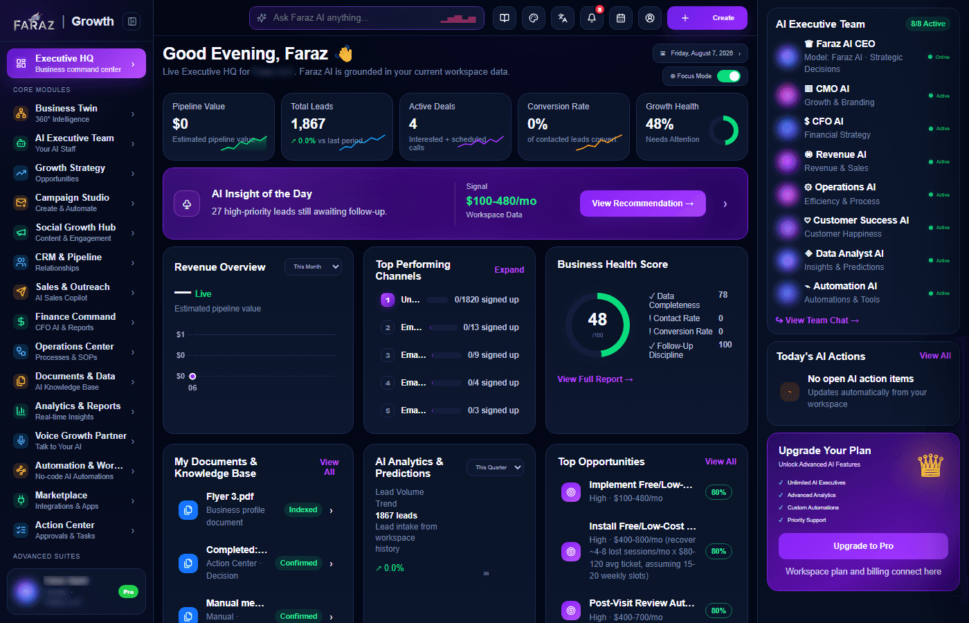Click the next chevron on AI Insight banner
This screenshot has width=969, height=623.
(x=725, y=204)
